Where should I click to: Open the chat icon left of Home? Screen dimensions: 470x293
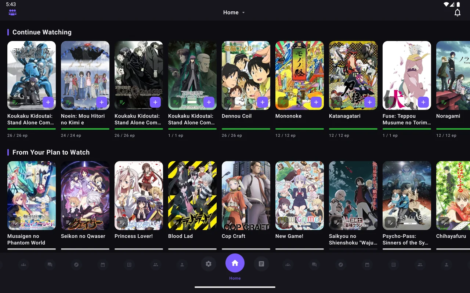(50, 264)
